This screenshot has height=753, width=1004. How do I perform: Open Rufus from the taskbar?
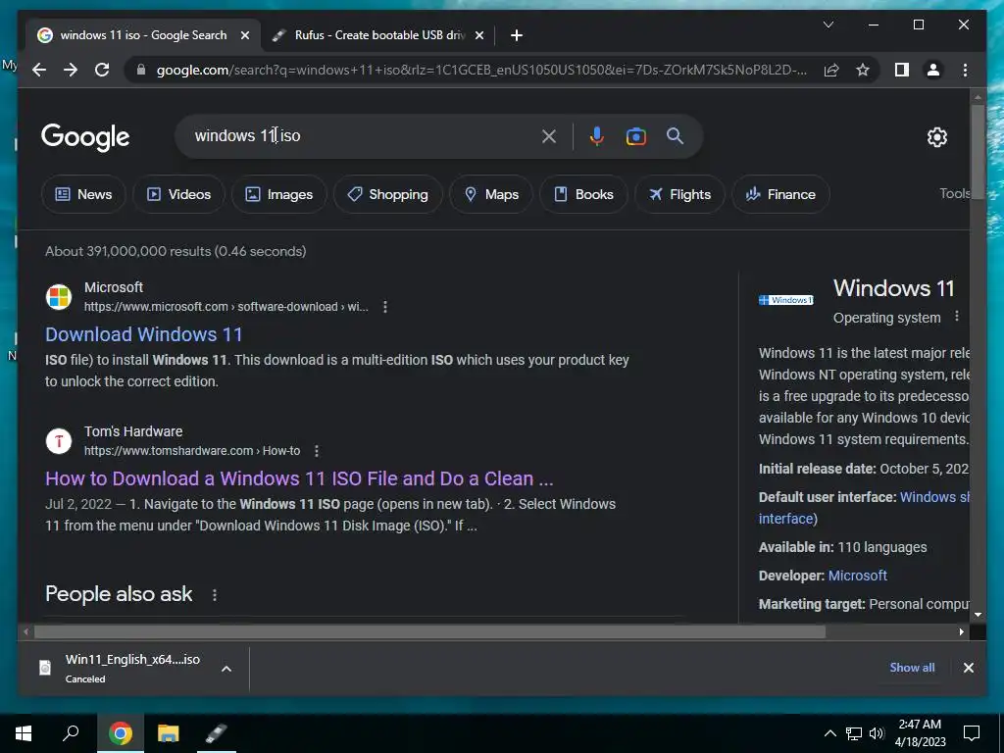(217, 733)
